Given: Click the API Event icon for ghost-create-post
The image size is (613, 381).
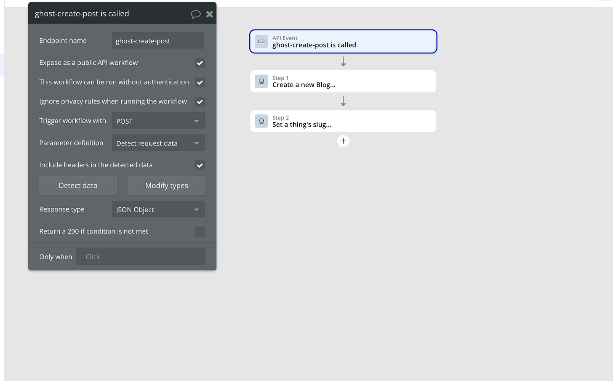Looking at the screenshot, I should tap(261, 41).
